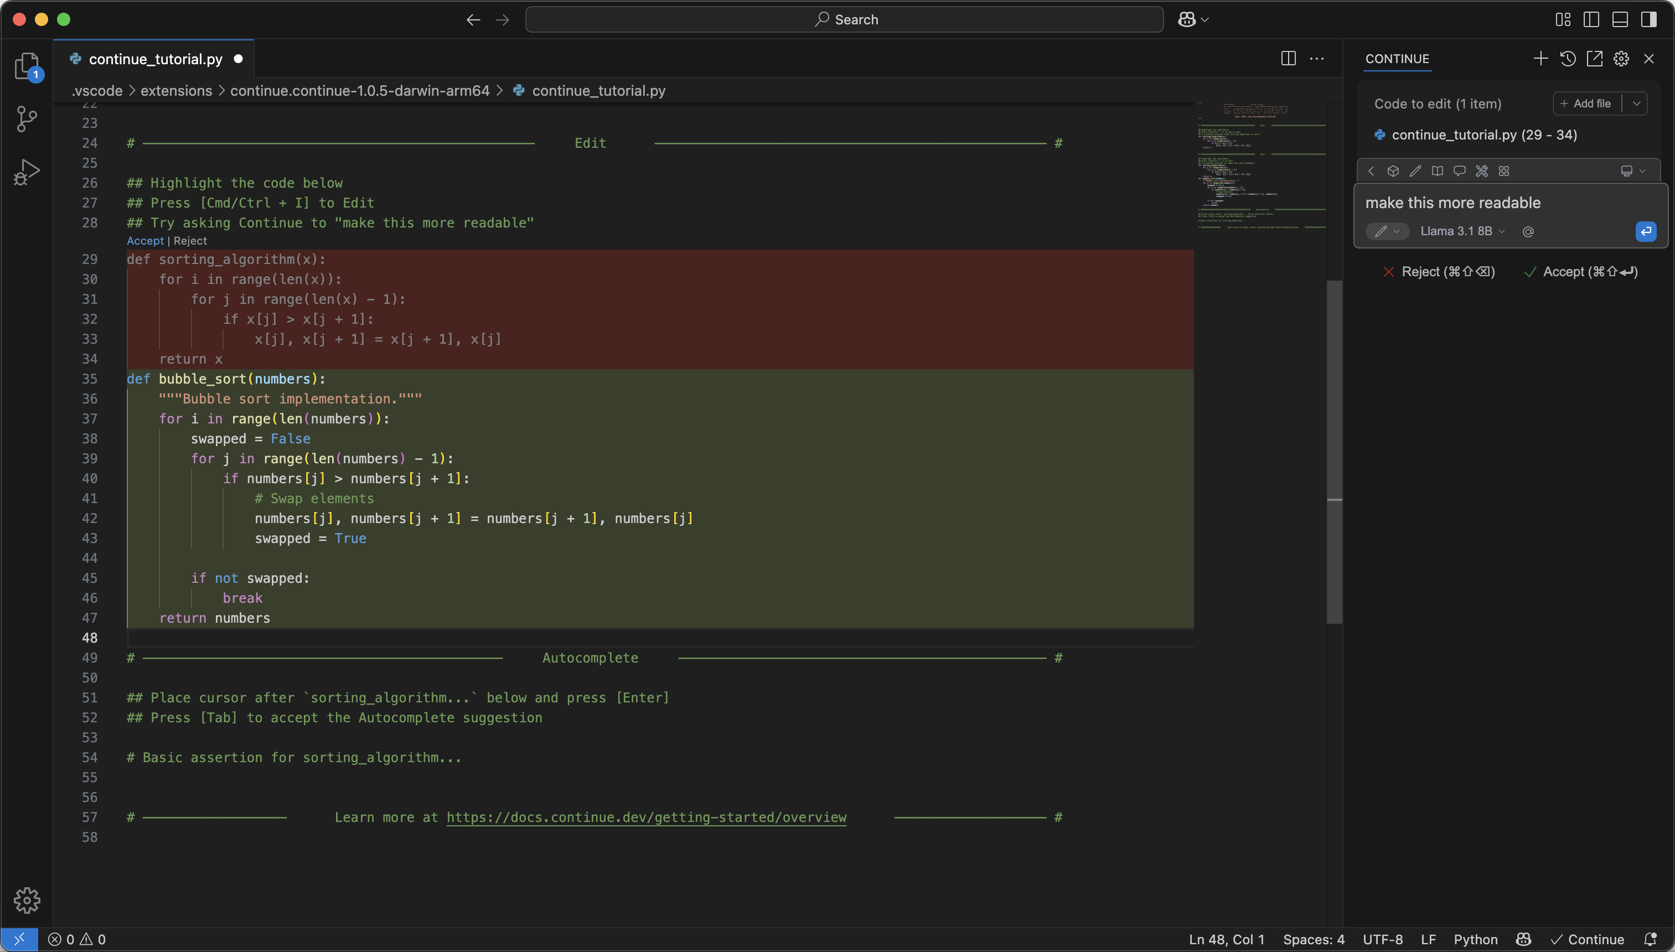Screen dimensions: 1675x952
Task: Click Reject in the Continue panel
Action: click(x=1439, y=271)
